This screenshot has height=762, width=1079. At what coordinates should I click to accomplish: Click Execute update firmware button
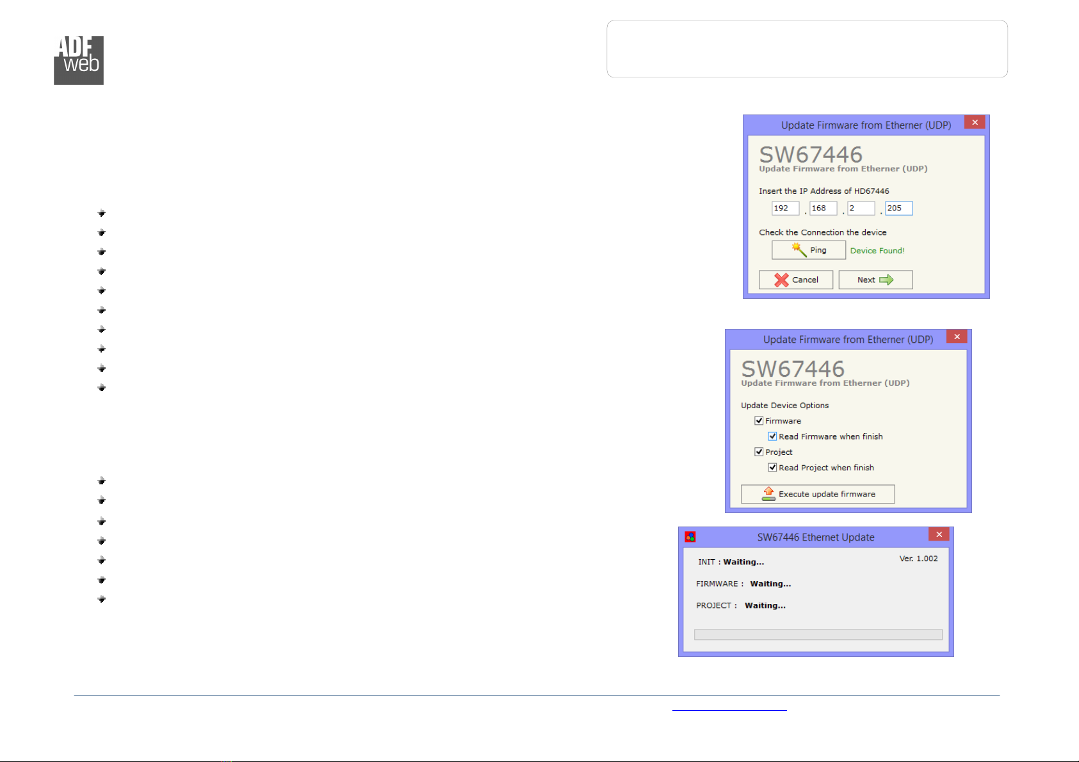pos(818,494)
